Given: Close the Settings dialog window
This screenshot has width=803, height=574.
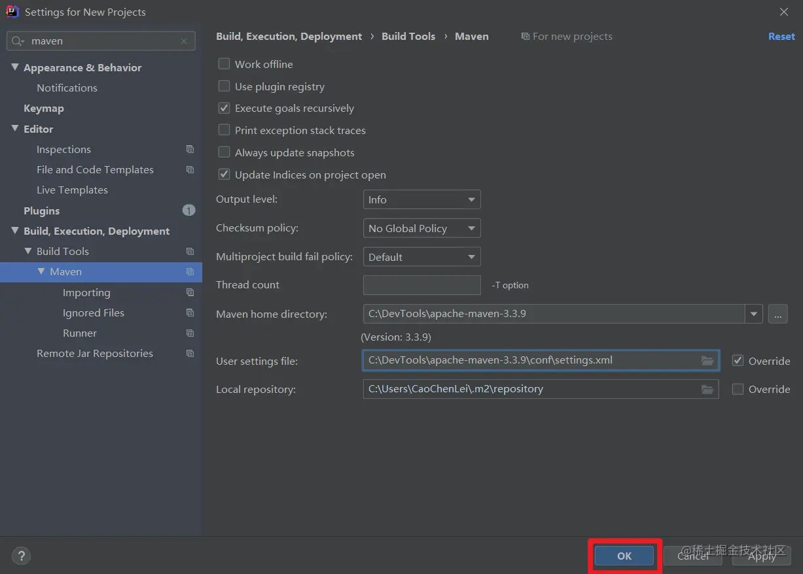Looking at the screenshot, I should [784, 12].
